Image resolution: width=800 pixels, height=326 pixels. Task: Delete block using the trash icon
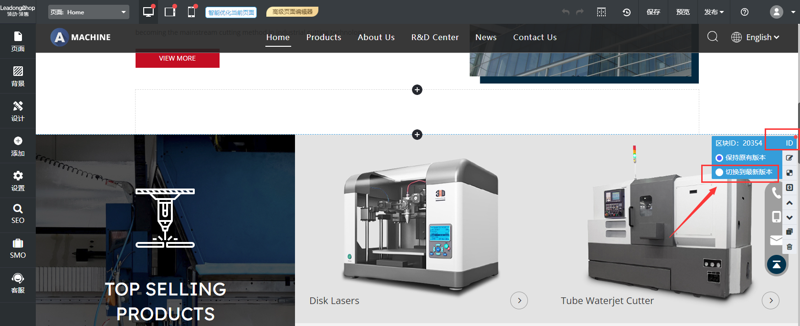789,247
